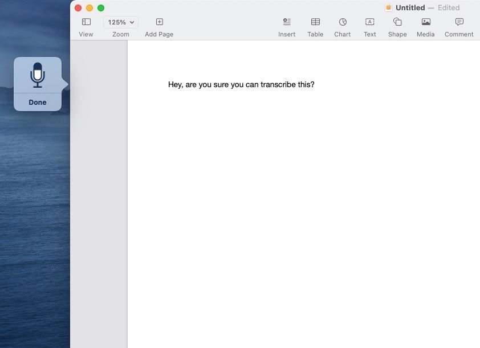Select the Table insertion icon
Image resolution: width=480 pixels, height=348 pixels.
click(315, 22)
